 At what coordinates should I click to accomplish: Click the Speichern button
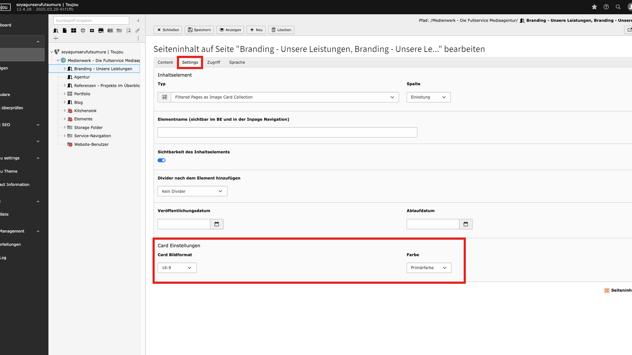[x=199, y=30]
